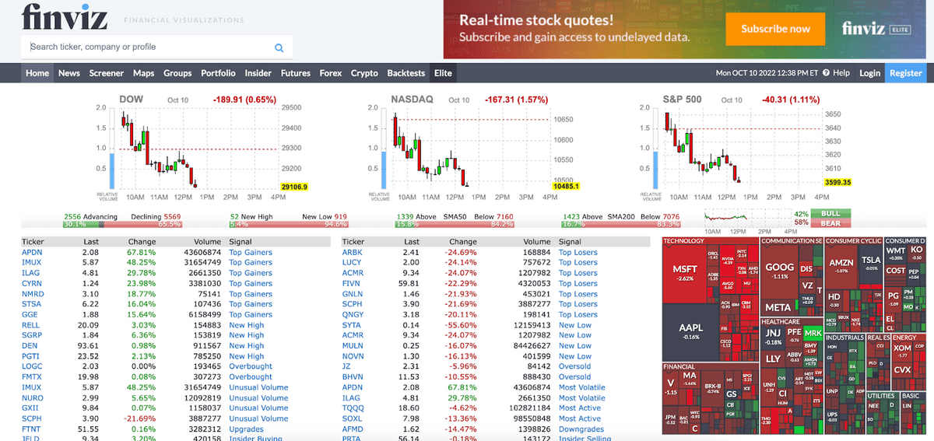Select Groups in navigation bar

point(177,73)
